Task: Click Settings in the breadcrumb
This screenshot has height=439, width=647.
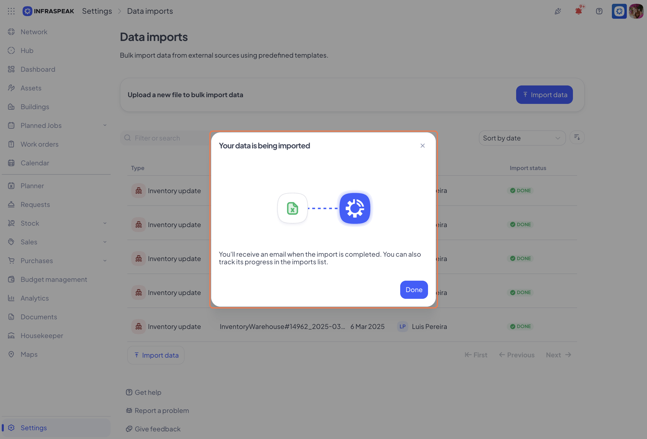Action: pyautogui.click(x=97, y=11)
